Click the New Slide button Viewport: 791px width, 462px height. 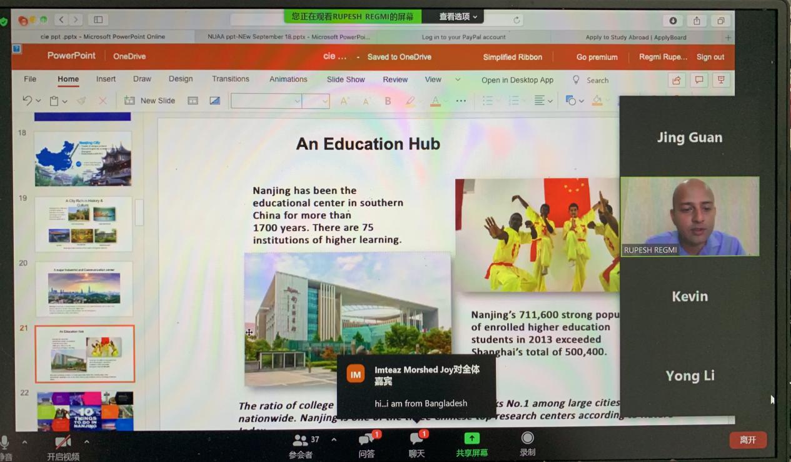point(150,101)
